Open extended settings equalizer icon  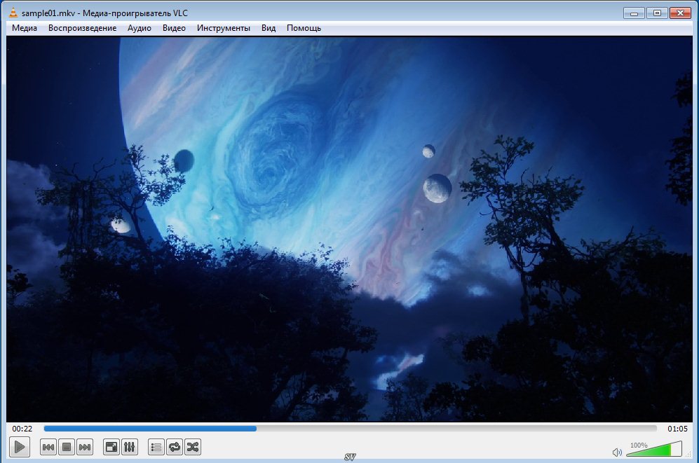point(130,447)
